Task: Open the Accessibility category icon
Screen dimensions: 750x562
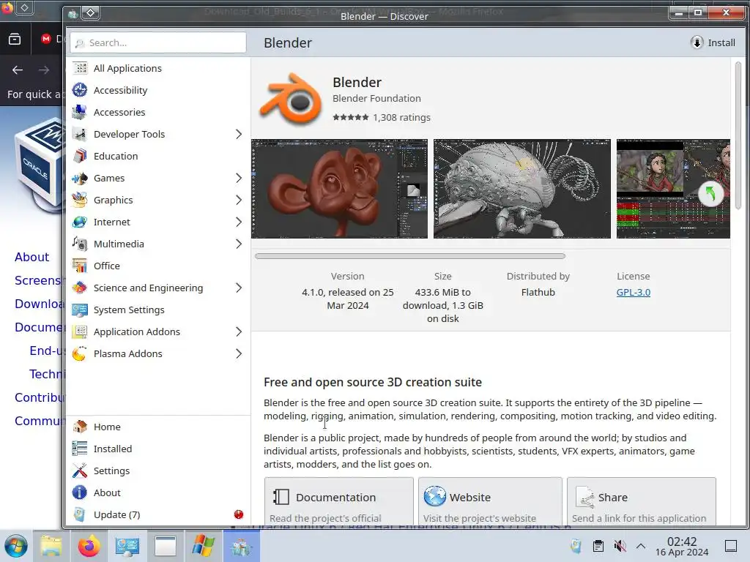Action: (x=80, y=90)
